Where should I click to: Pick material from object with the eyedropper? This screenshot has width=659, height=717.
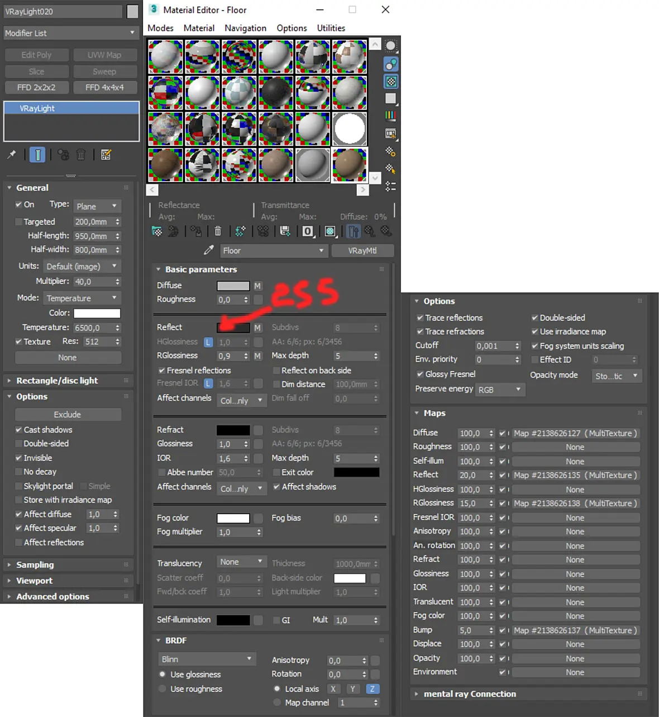pos(209,250)
